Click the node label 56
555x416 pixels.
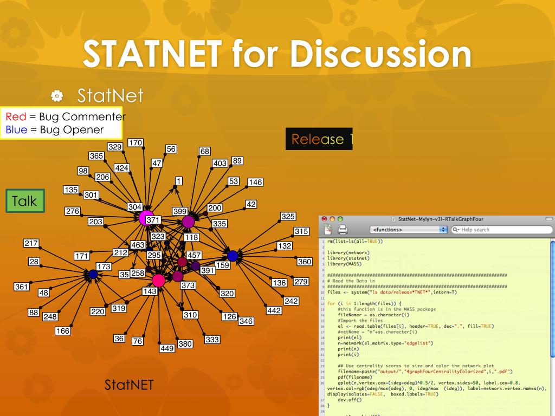(x=171, y=149)
